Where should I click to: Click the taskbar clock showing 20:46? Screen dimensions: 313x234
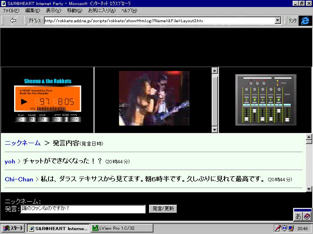pos(302,229)
